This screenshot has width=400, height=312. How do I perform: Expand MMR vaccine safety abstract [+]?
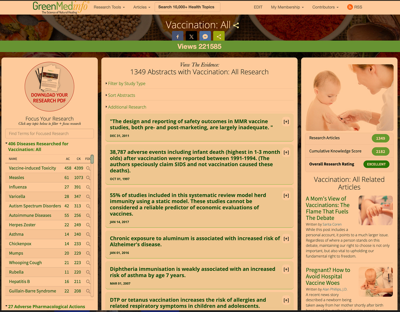[286, 122]
